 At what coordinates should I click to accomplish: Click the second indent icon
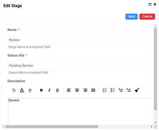tap(129, 90)
